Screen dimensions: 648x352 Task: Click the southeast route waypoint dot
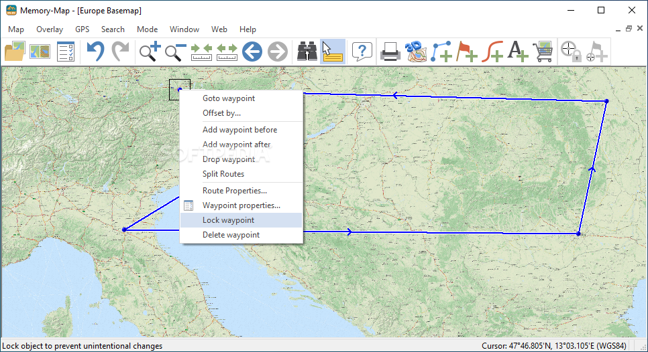578,234
